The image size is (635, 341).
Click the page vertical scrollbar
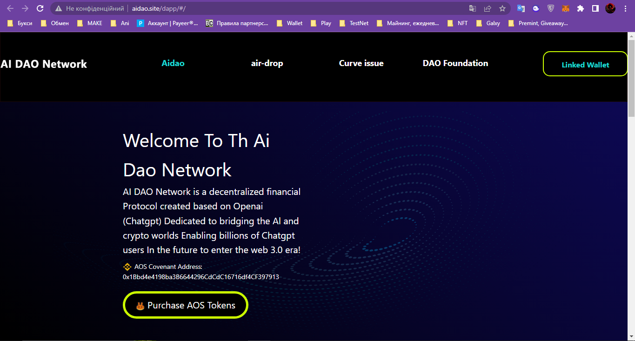631,186
